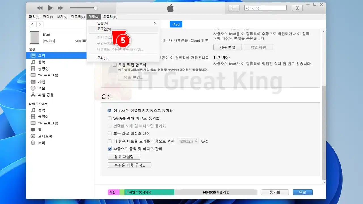Enable Wi-Fi를 통해 이 iPad 동기화
Image resolution: width=363 pixels, height=204 pixels.
pos(110,118)
